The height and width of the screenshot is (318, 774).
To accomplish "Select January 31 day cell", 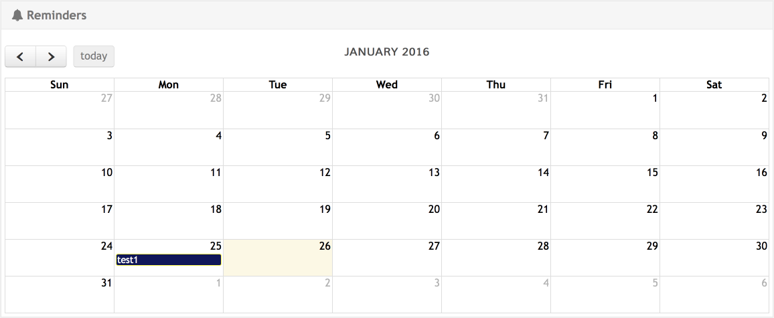I will tap(60, 295).
